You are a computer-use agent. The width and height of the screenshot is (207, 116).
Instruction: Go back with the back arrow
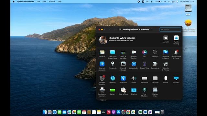click(x=110, y=29)
